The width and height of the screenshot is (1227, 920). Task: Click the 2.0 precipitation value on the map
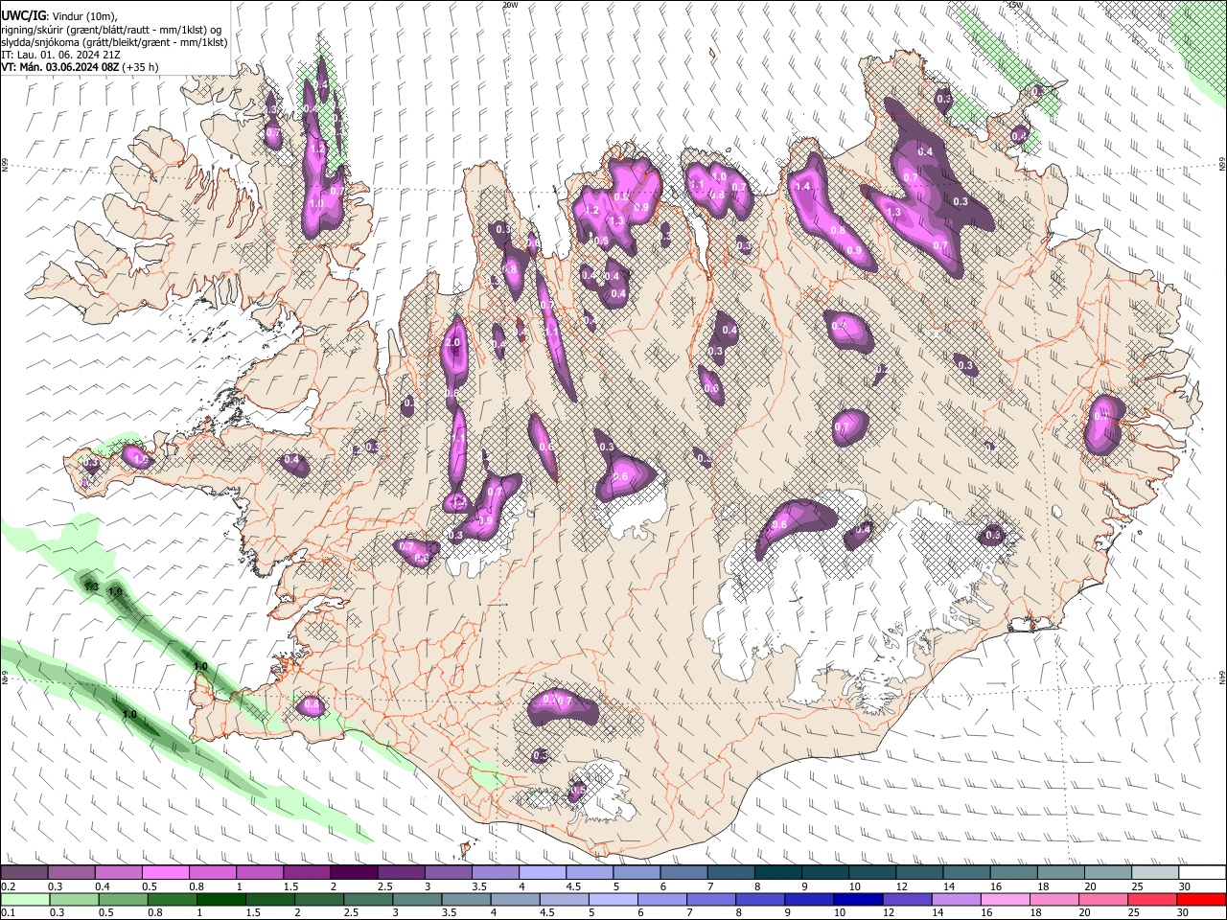click(453, 342)
